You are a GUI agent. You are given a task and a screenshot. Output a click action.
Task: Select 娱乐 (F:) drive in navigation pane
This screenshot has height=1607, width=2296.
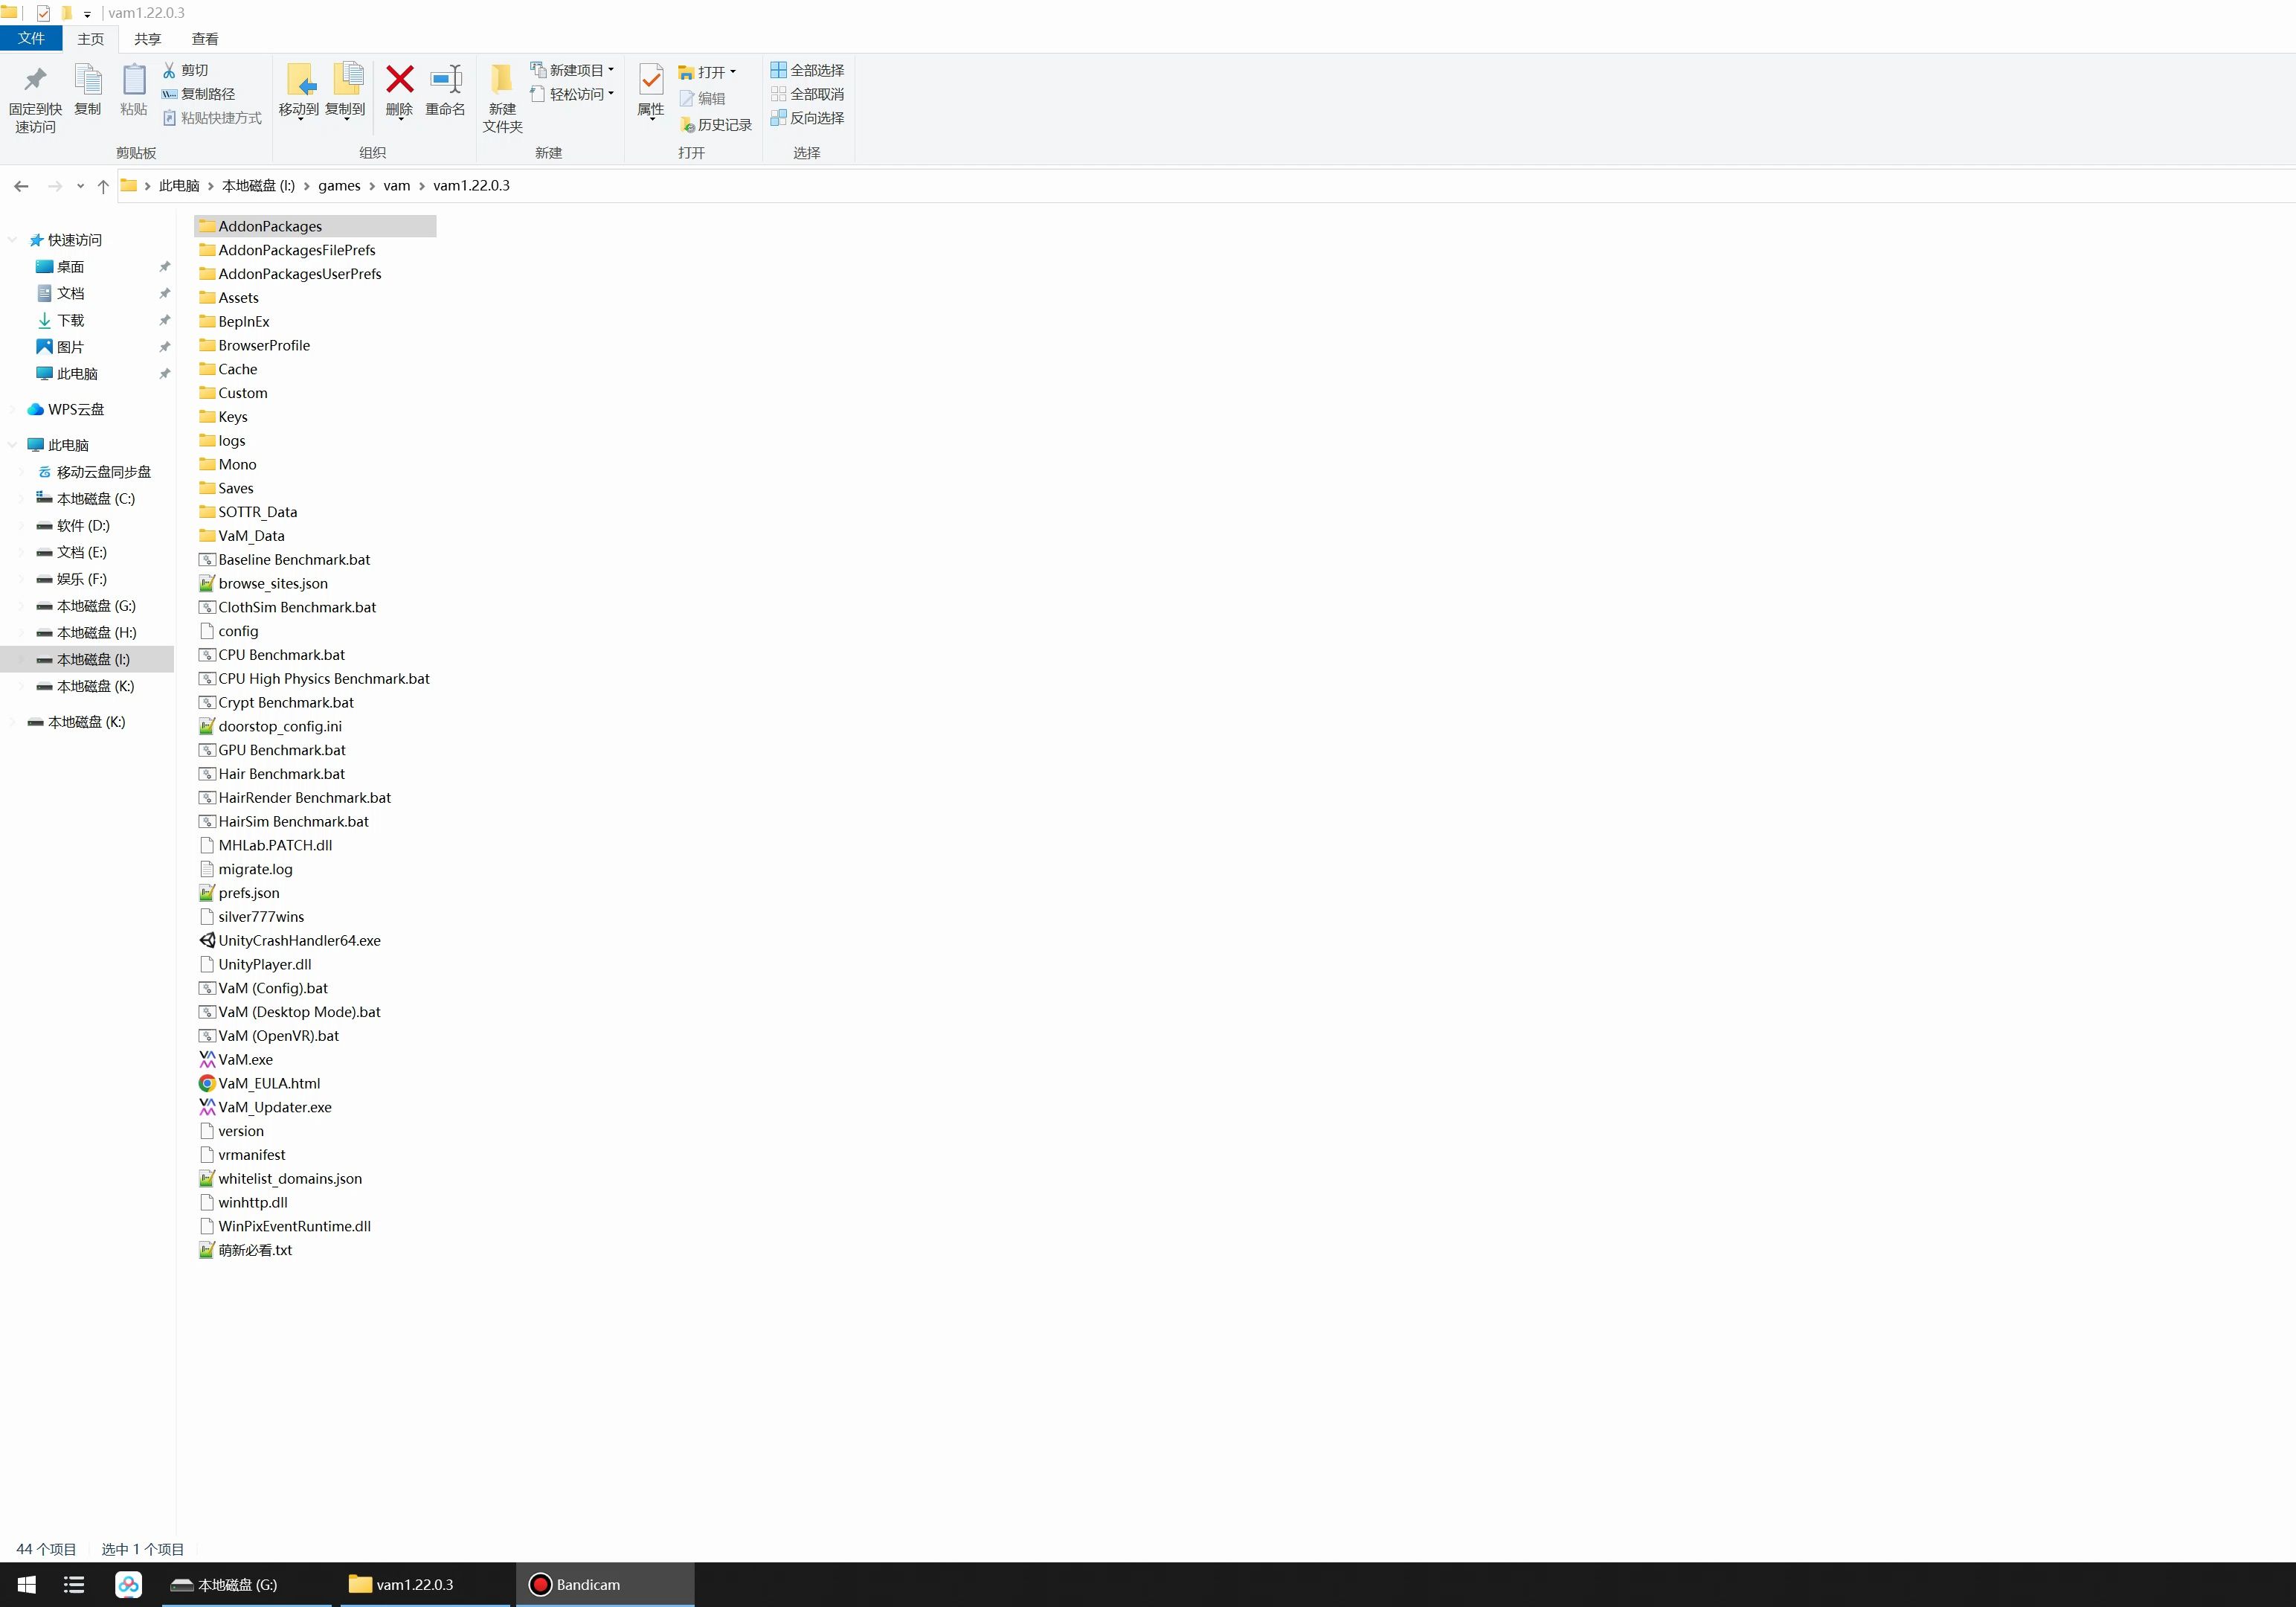81,579
